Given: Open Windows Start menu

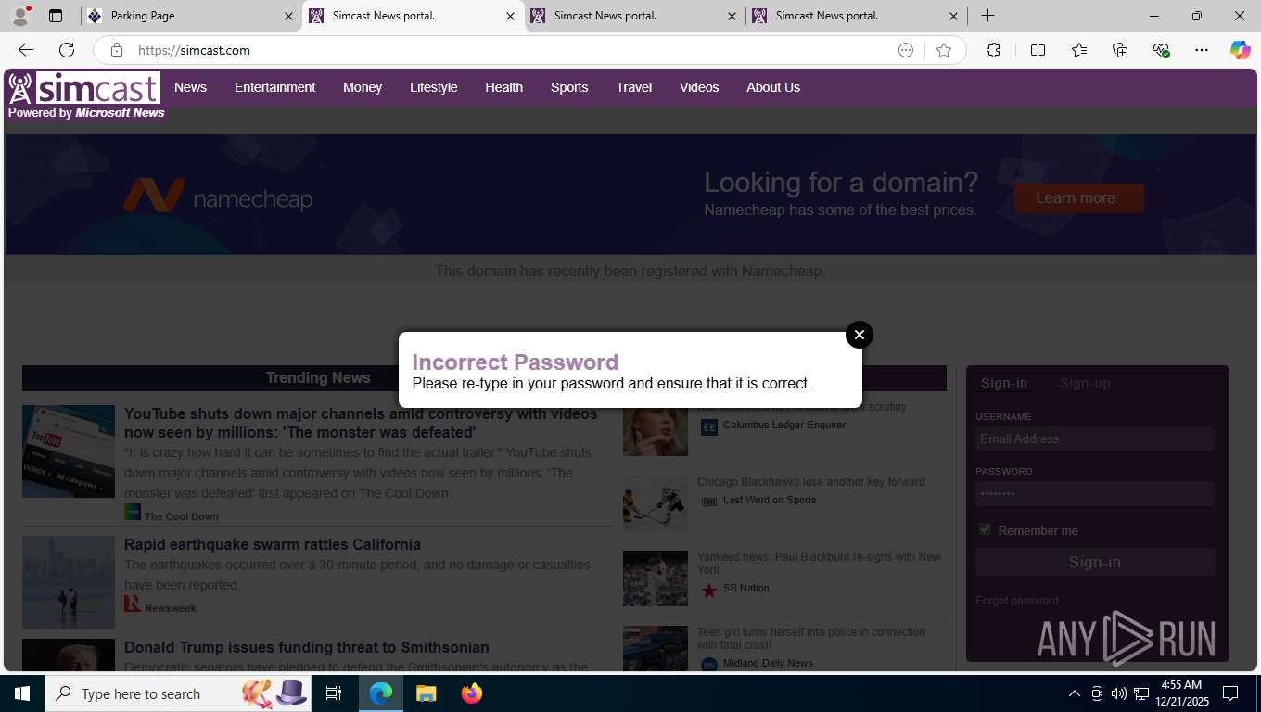Looking at the screenshot, I should click(22, 693).
